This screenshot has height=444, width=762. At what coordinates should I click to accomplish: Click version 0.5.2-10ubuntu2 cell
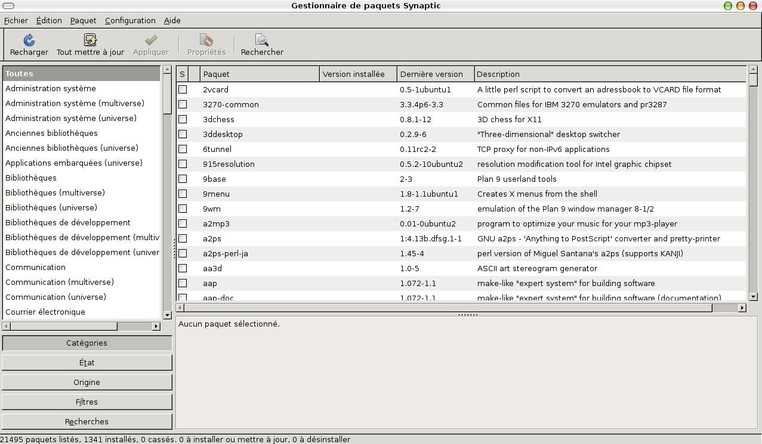[431, 164]
